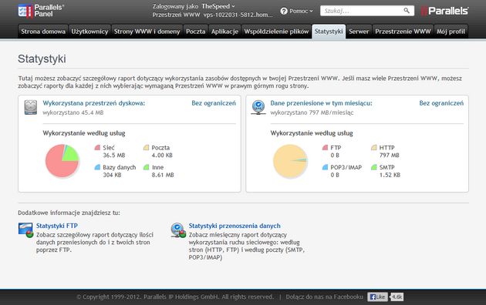Click the disk usage pie chart

coord(62,161)
